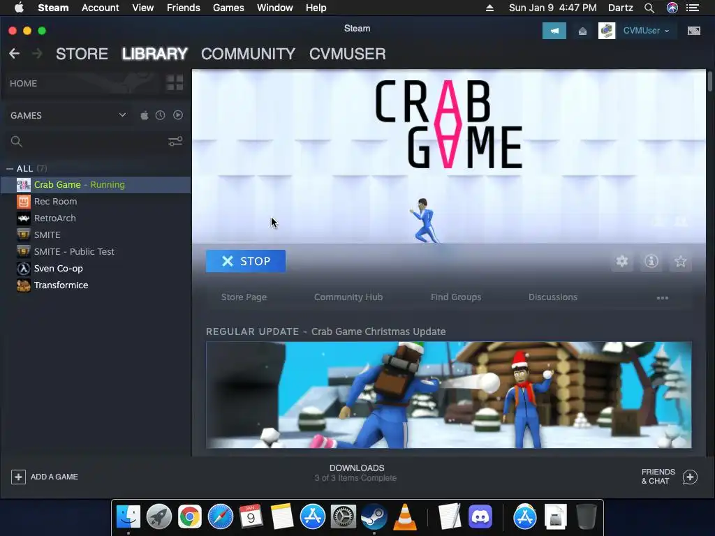Add Crab Game to favorites star

[x=680, y=261]
